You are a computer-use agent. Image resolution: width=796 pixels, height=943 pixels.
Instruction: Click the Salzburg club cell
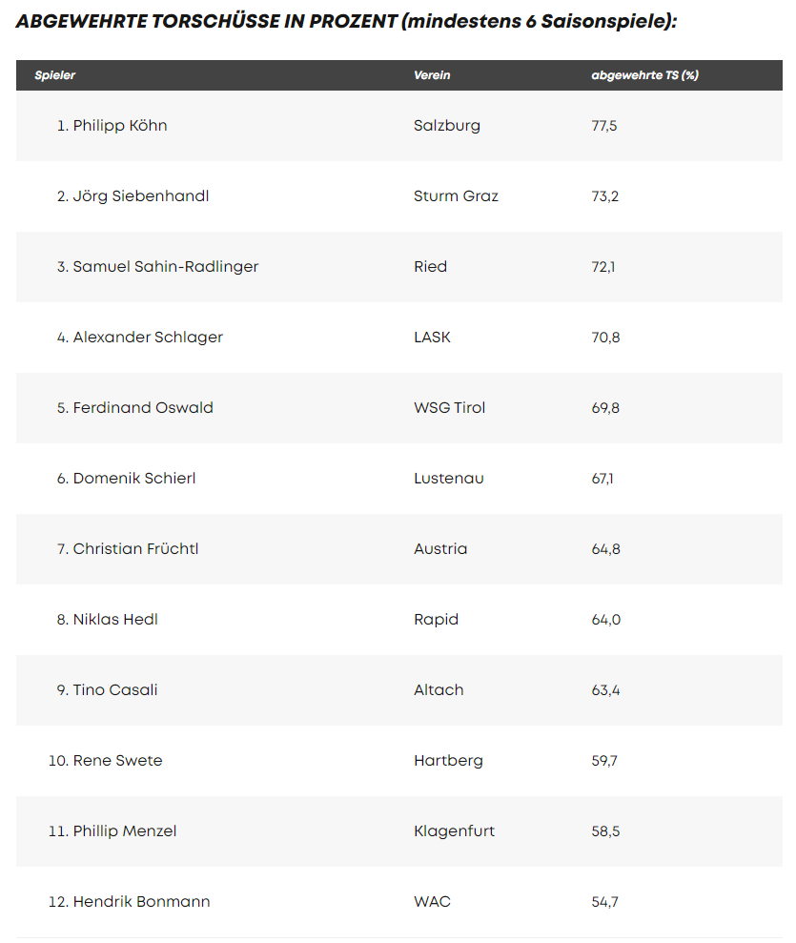point(447,126)
